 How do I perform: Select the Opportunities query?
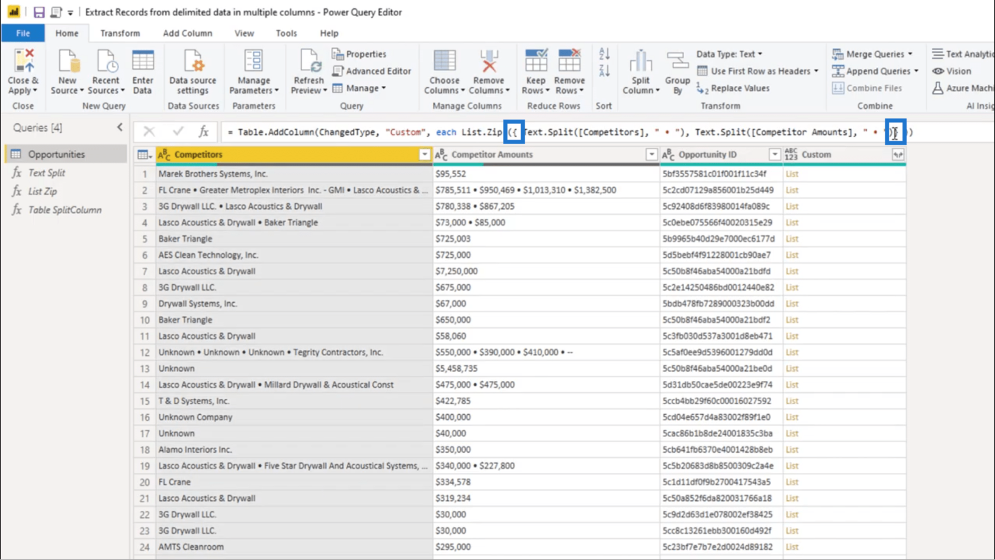click(65, 154)
